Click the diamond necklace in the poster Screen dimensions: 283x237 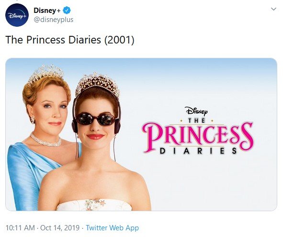[45, 140]
